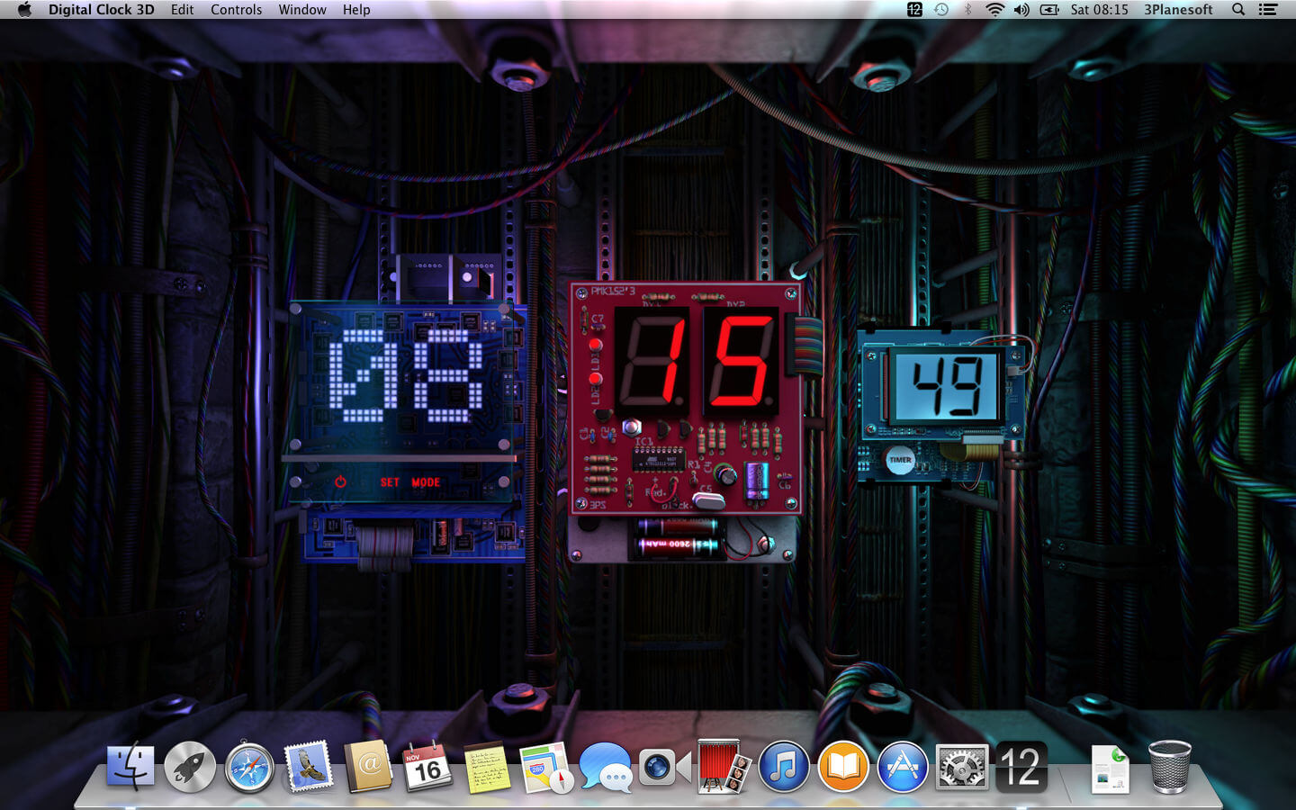Screen dimensions: 1296x810
Task: Open the volume control in menu bar
Action: pos(1021,10)
